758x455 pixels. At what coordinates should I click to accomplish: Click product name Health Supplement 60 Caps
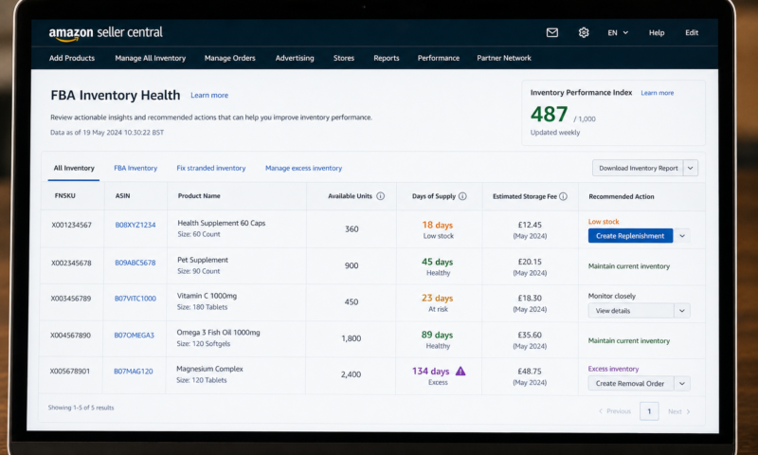click(x=222, y=223)
